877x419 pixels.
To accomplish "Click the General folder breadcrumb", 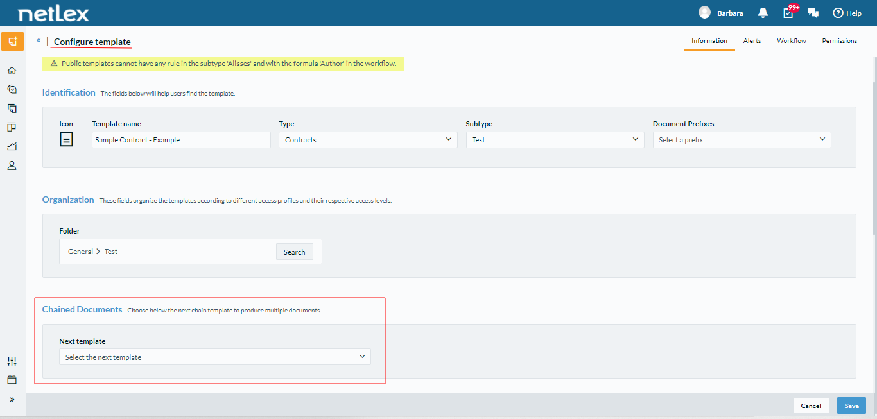I will pos(80,252).
